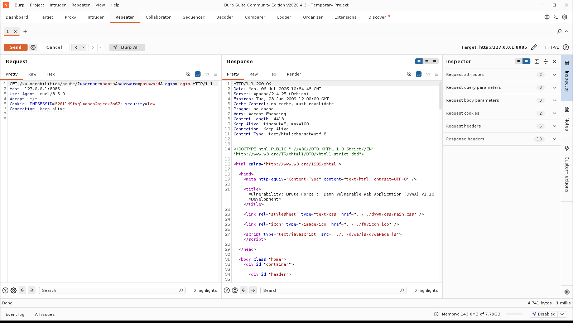
Task: Open All issues in status bar
Action: pos(45,314)
